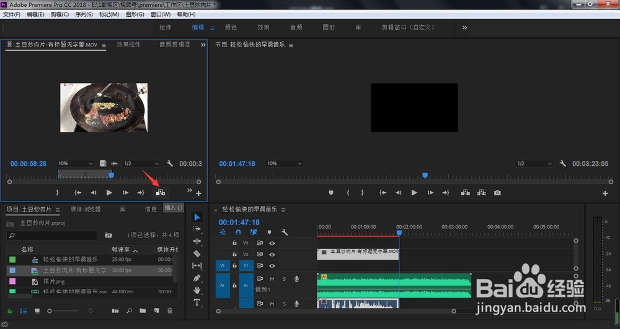Open timeline display settings wrench
Image resolution: width=620 pixels, height=329 pixels.
click(285, 233)
